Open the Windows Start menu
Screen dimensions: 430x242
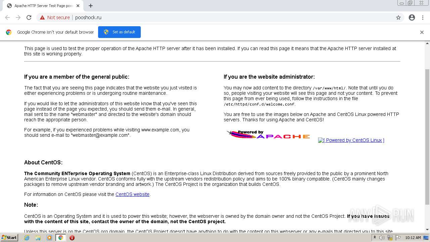click(x=9, y=237)
